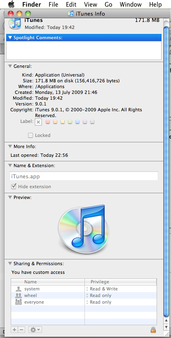This screenshot has height=338, width=171.
Task: Click the Created date 'Monday, 13 July 2009 21:46'
Action: tap(66, 92)
